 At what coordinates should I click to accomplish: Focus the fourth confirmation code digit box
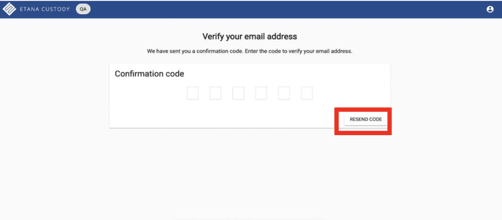pos(261,93)
